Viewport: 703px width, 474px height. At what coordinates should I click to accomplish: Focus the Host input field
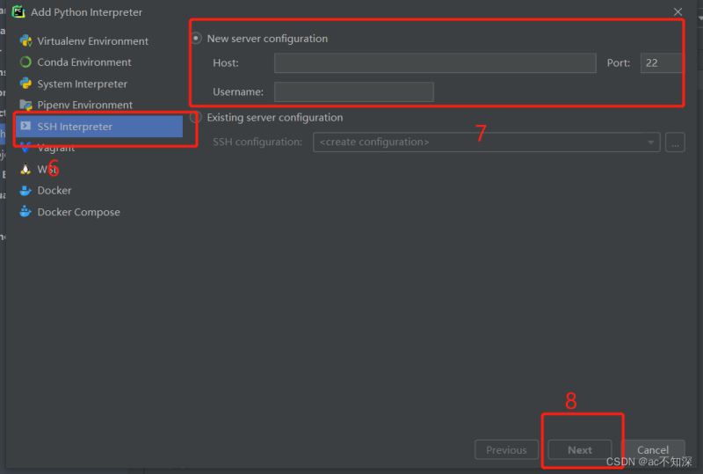435,62
